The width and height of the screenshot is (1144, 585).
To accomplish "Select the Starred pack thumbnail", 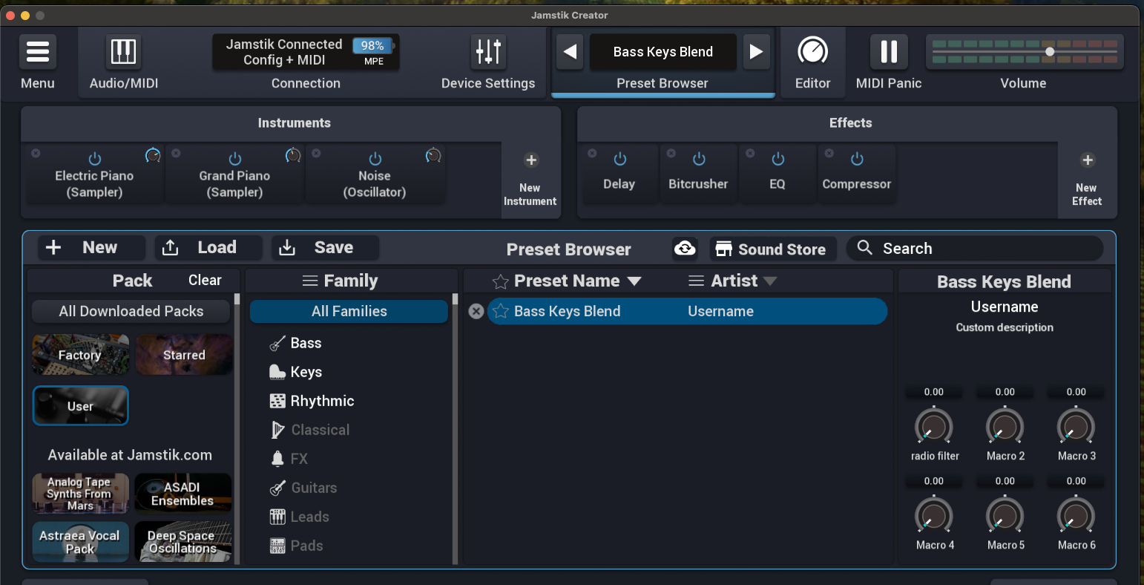I will pos(184,355).
